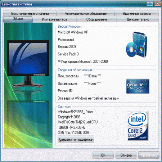Click the Intel Core 2 Quad logo
The height and width of the screenshot is (162, 162).
point(138,126)
